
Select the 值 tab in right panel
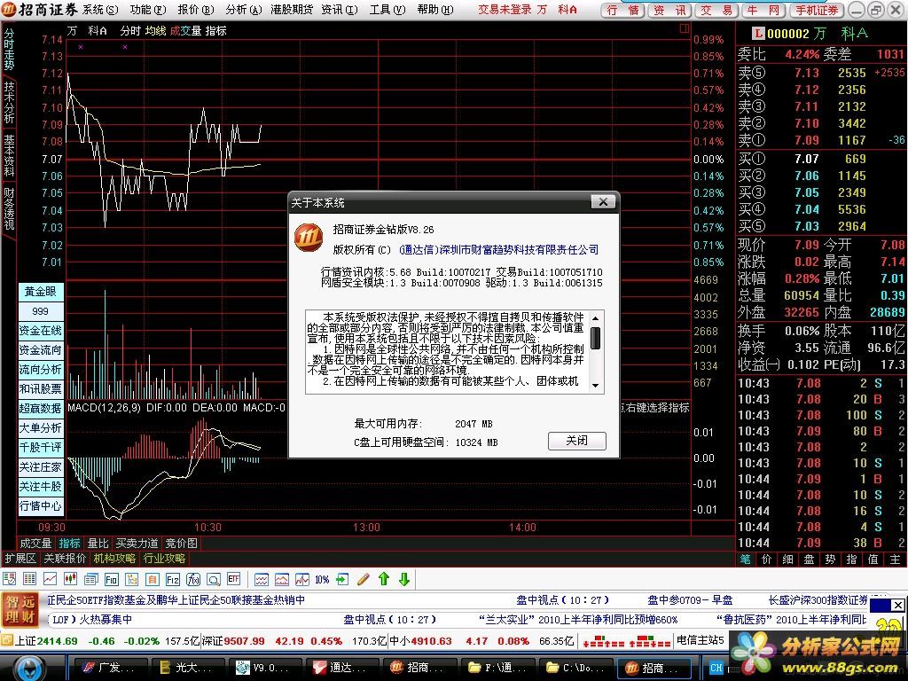[x=873, y=559]
